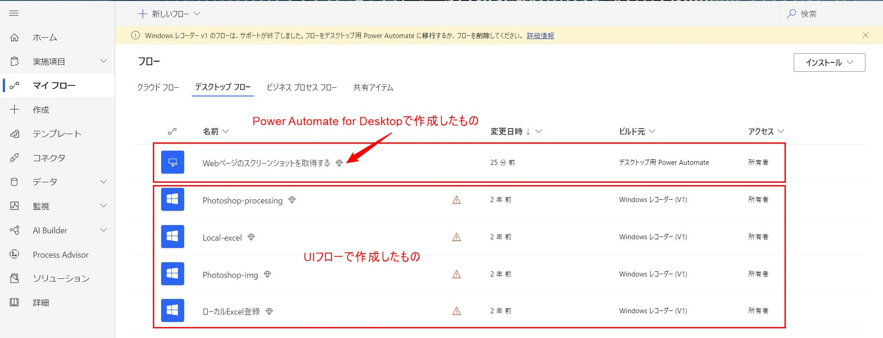Open the ローカルExcel登録 flow
This screenshot has width=883, height=338.
232,311
